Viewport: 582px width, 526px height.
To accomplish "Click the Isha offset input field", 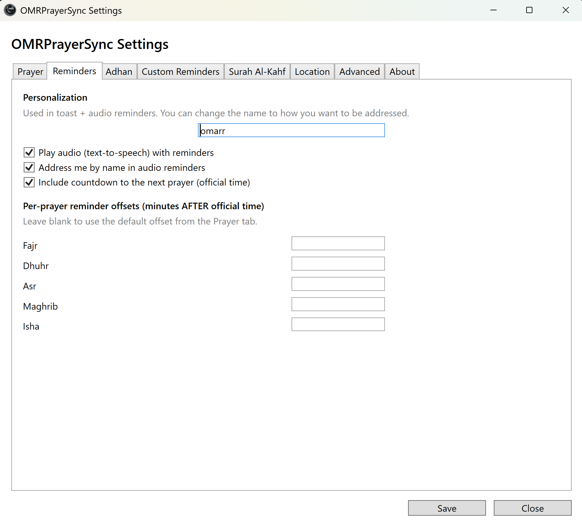I will point(338,325).
